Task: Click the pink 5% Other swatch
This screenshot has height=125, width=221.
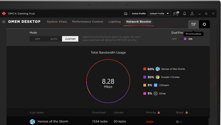Action: 145,93
